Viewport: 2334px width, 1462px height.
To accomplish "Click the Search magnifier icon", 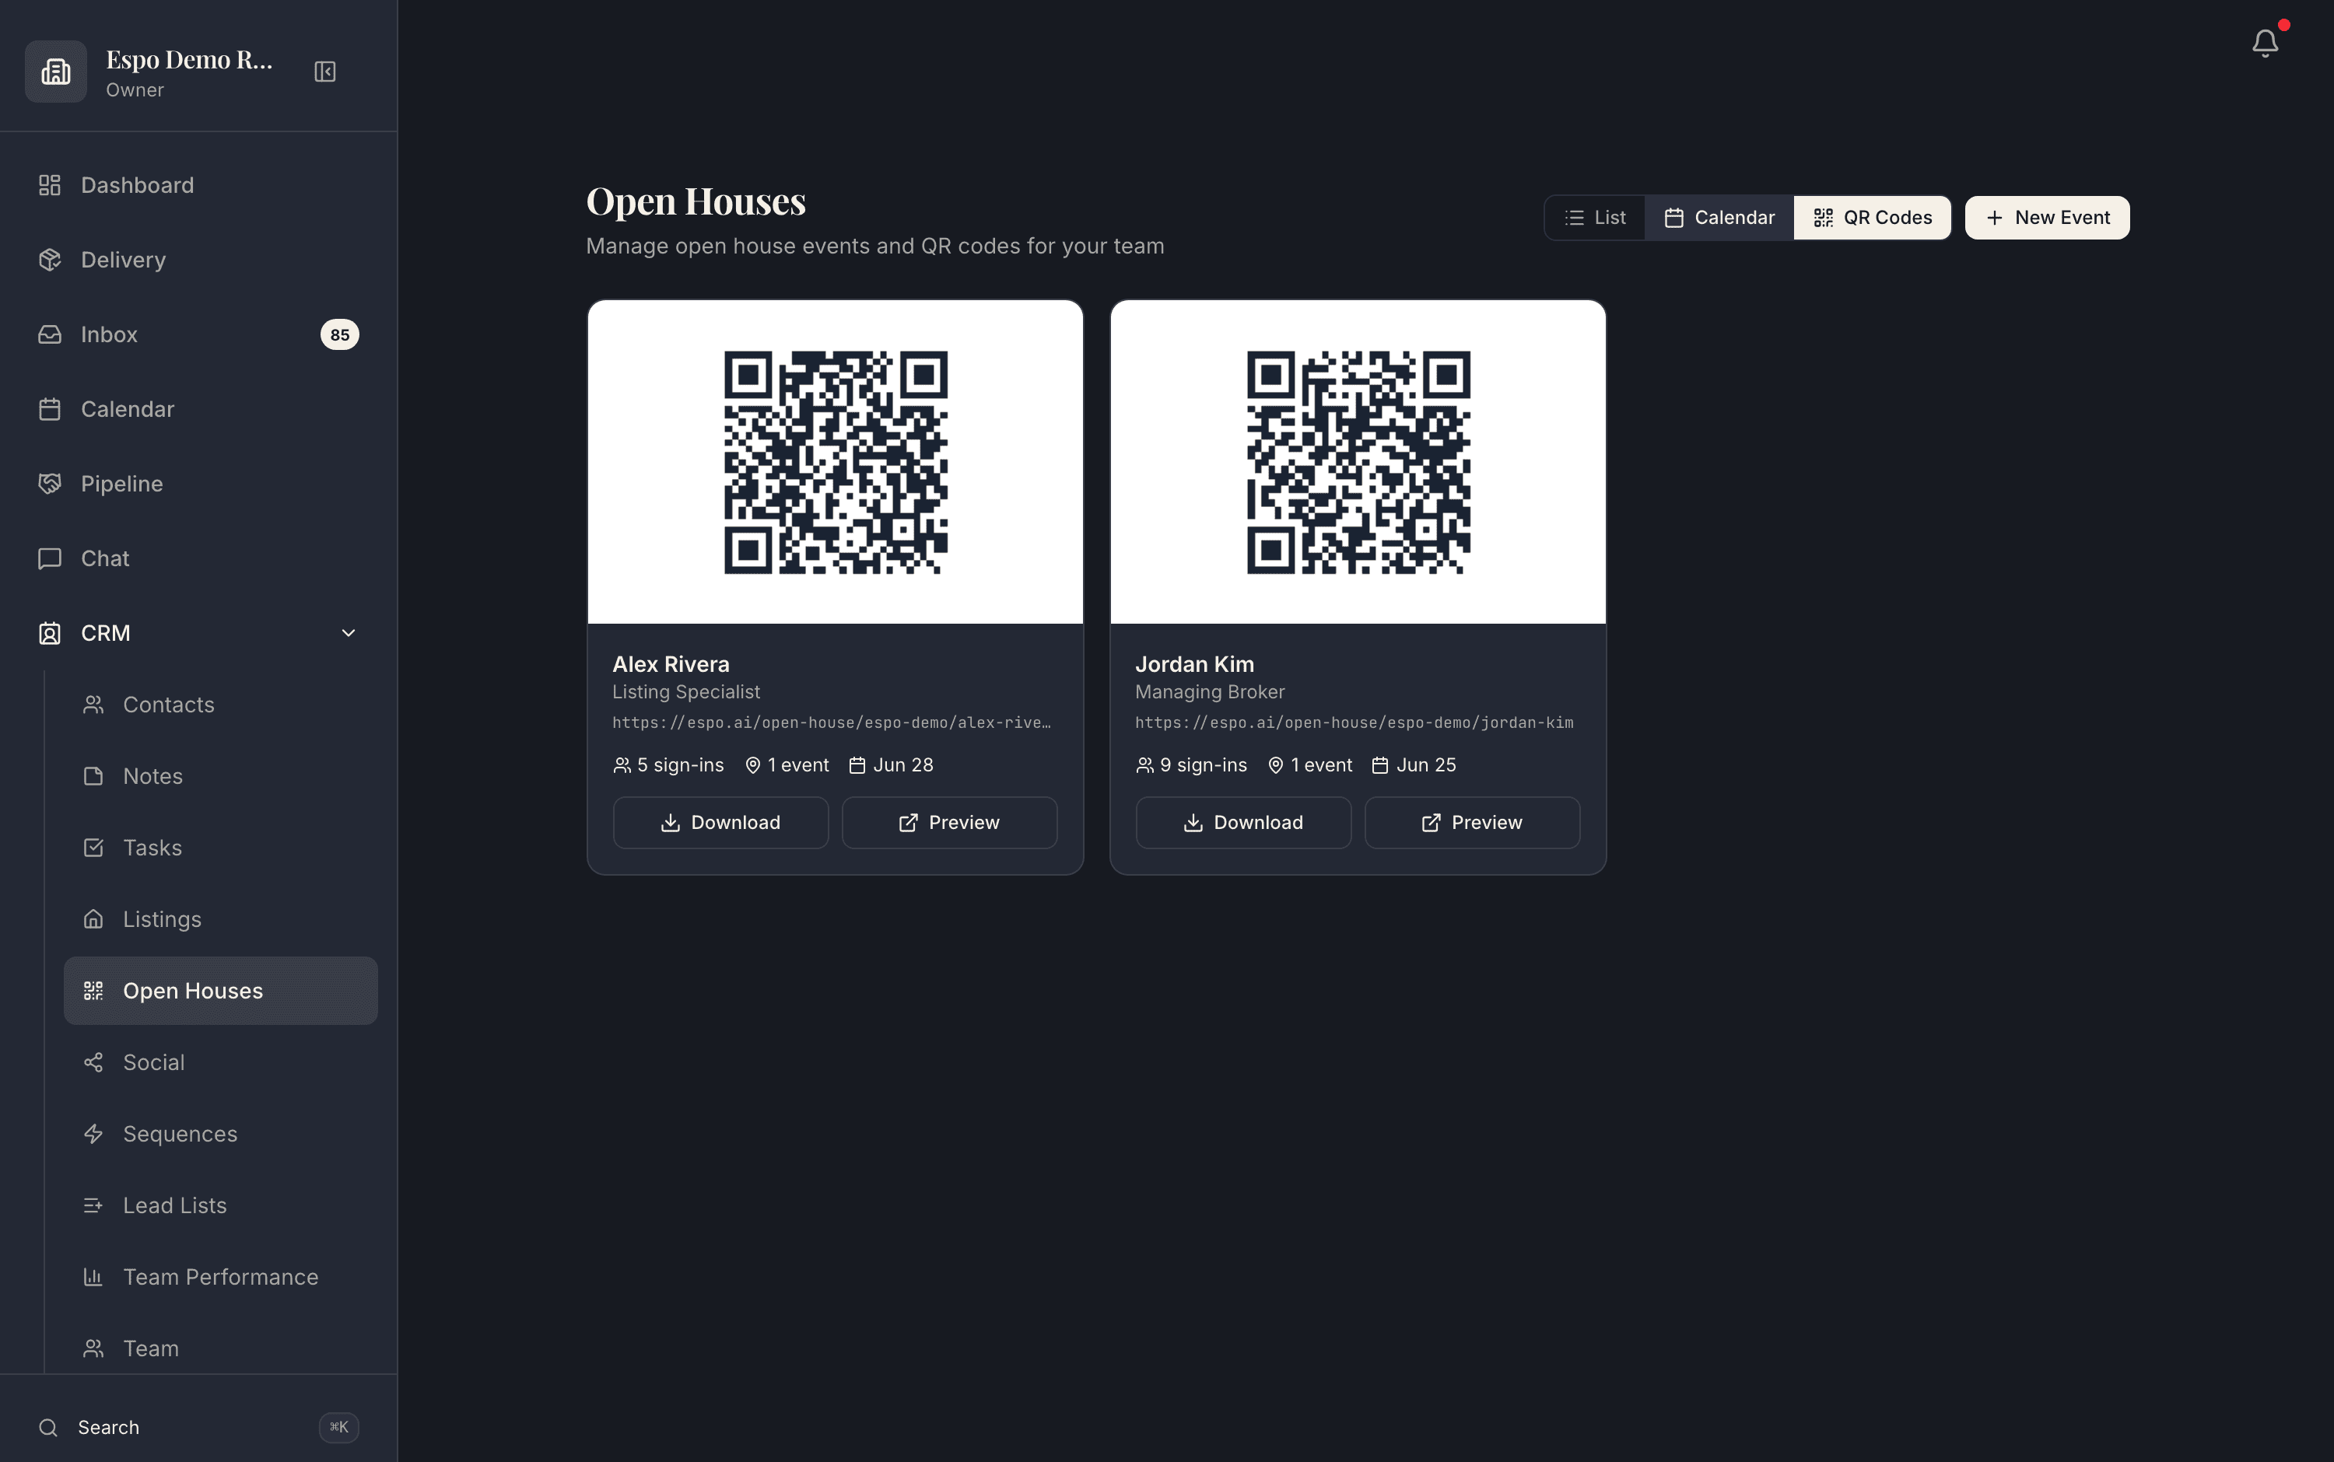I will click(47, 1427).
